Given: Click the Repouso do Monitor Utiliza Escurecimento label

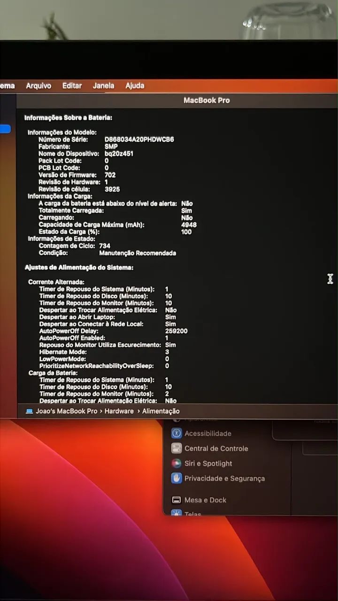Looking at the screenshot, I should click(100, 345).
